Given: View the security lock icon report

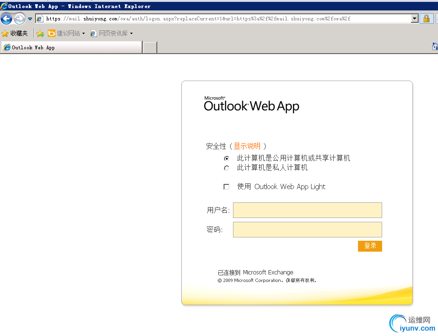Looking at the screenshot, I should [426, 19].
